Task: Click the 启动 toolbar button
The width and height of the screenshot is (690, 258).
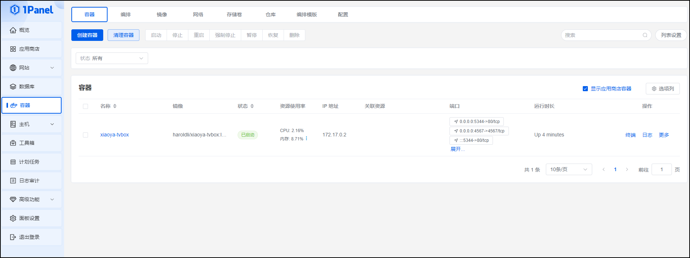Action: [156, 35]
